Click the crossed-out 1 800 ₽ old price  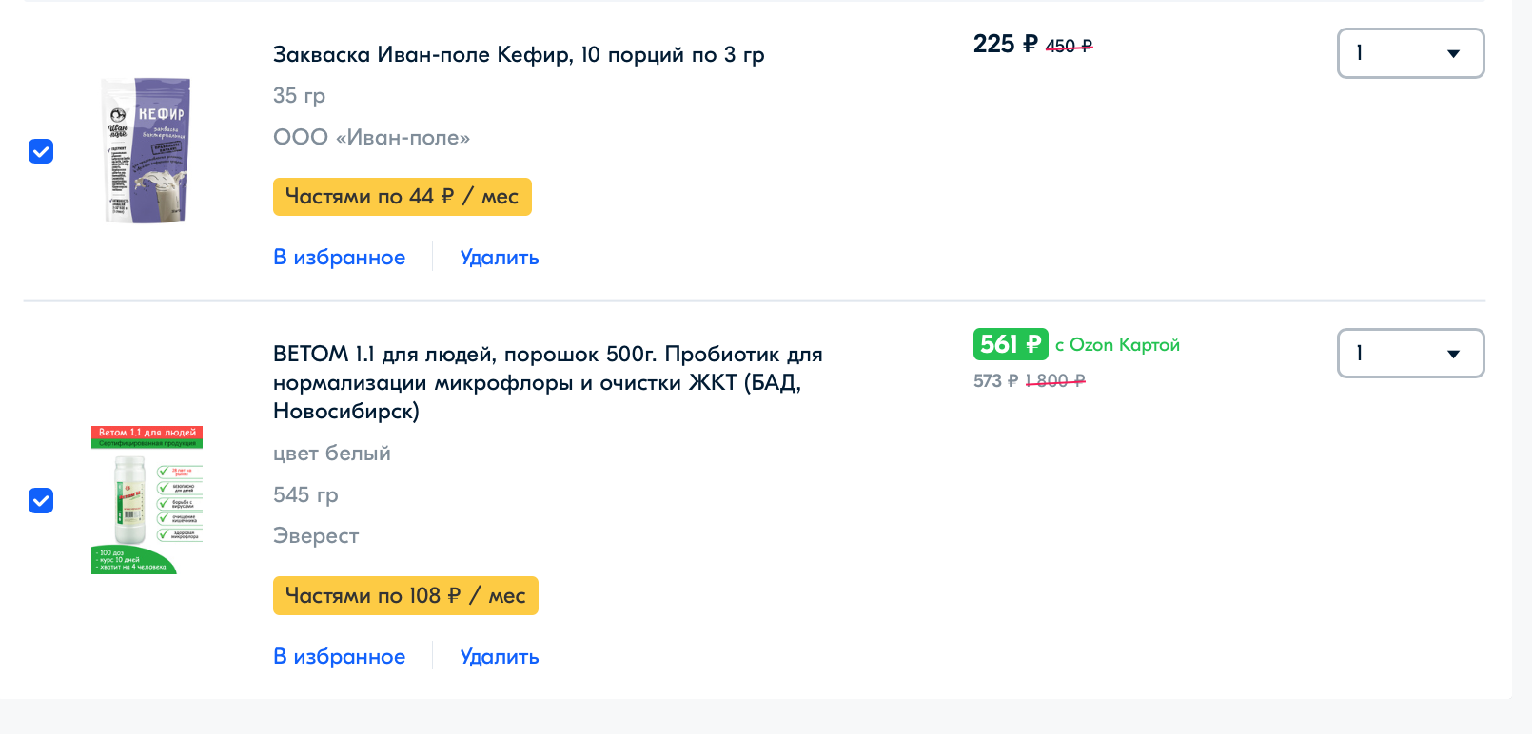click(1055, 381)
